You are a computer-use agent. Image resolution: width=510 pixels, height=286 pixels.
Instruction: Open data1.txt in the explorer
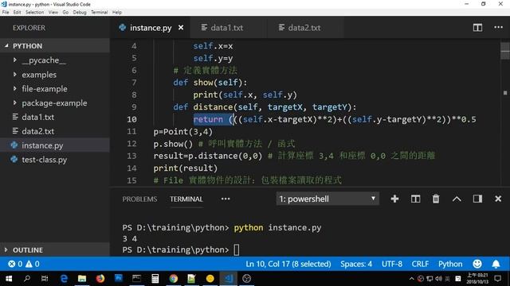38,117
